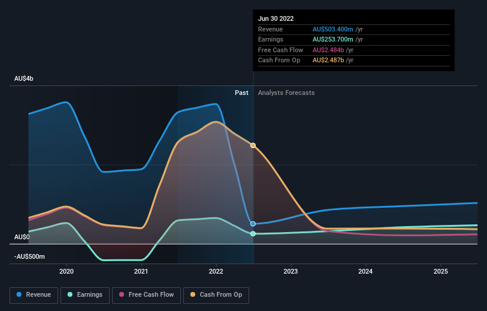Screen dimensions: 487x311
Task: Click the Revenue row label in tooltip
Action: (270, 29)
